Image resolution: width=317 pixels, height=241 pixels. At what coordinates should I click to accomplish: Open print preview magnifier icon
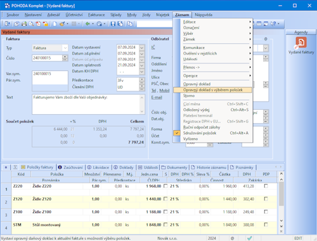tap(31, 23)
